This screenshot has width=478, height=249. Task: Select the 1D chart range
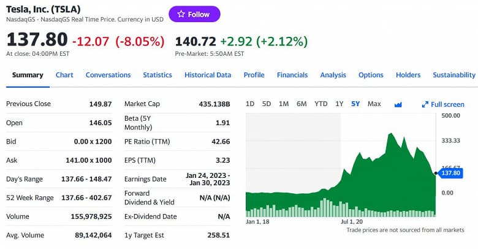coord(250,104)
